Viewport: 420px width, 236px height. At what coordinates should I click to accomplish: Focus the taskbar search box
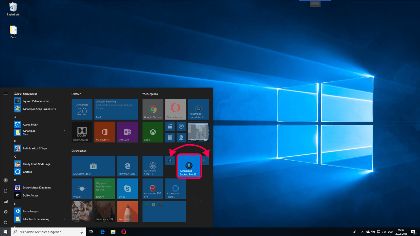click(48, 232)
